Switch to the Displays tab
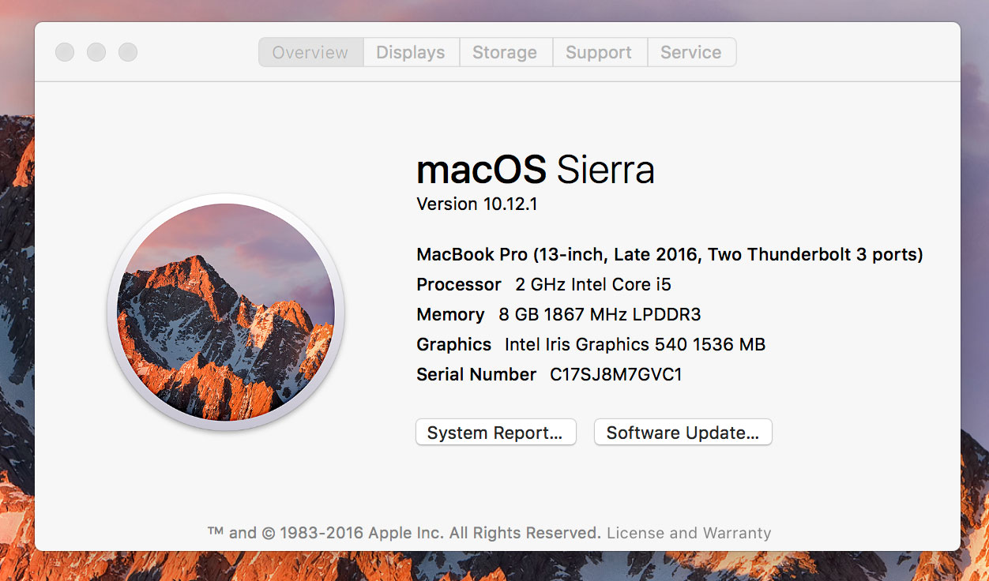This screenshot has height=581, width=989. click(411, 52)
